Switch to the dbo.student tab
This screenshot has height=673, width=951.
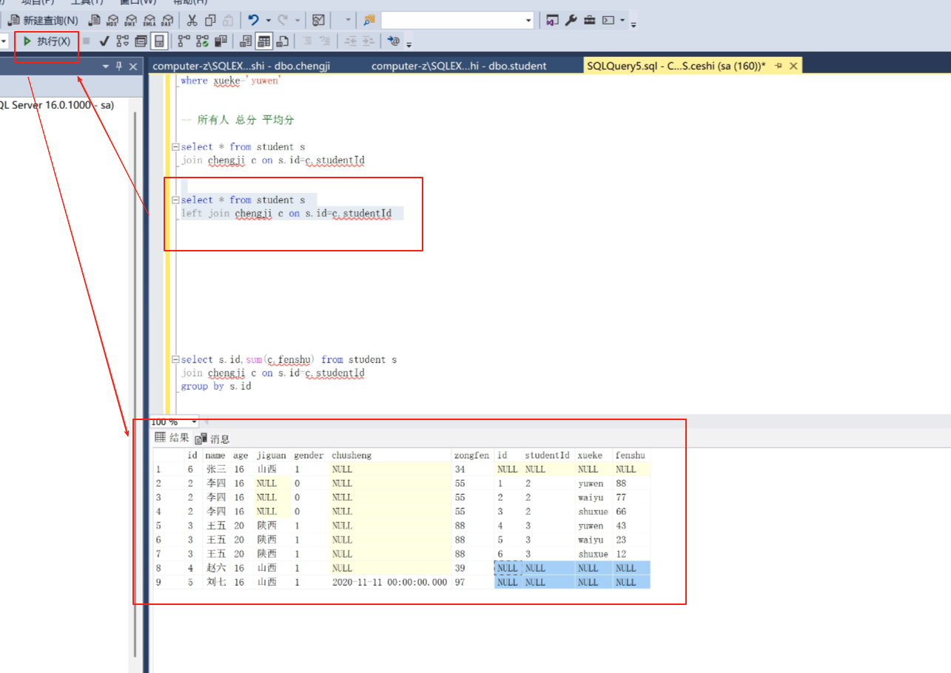tap(459, 66)
